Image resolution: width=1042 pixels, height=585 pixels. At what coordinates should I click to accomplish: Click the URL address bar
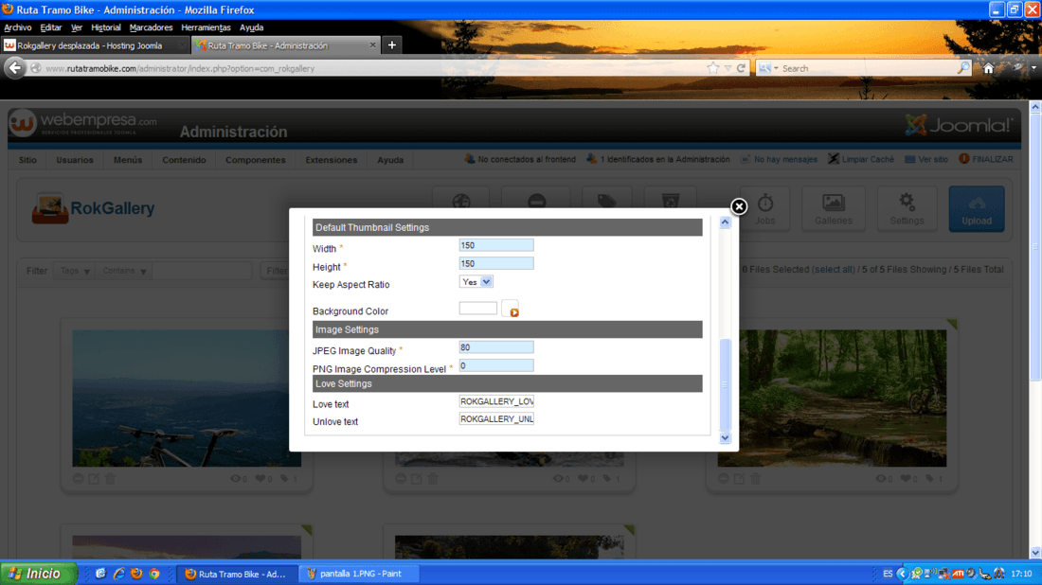click(372, 68)
